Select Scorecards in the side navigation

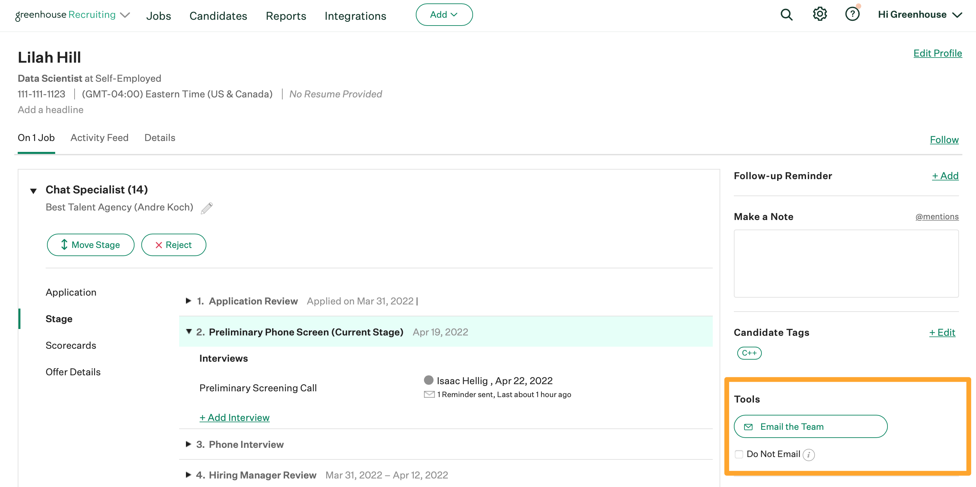71,345
